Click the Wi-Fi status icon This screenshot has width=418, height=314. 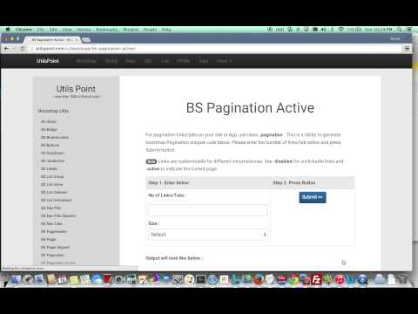point(341,30)
